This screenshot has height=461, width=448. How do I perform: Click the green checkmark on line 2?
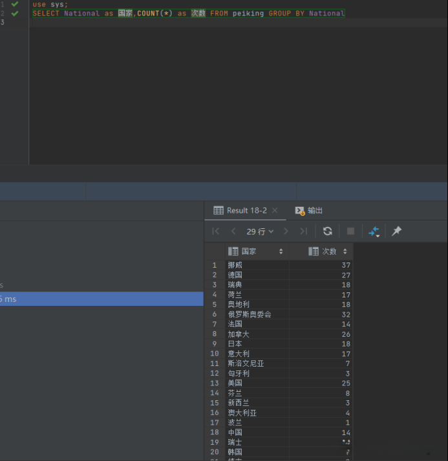[x=15, y=13]
